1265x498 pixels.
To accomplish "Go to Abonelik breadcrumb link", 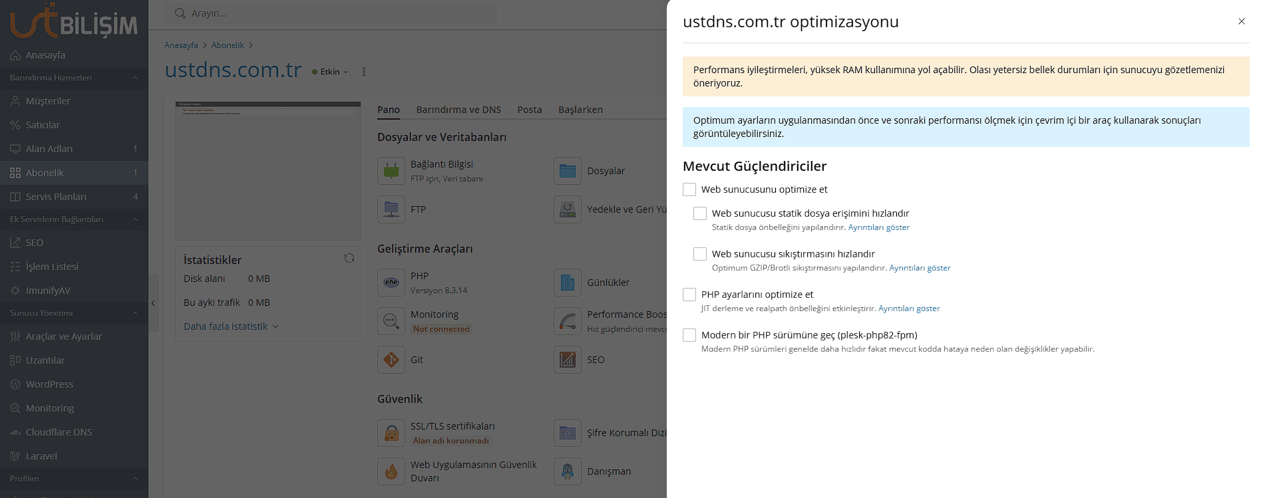I will (x=228, y=45).
